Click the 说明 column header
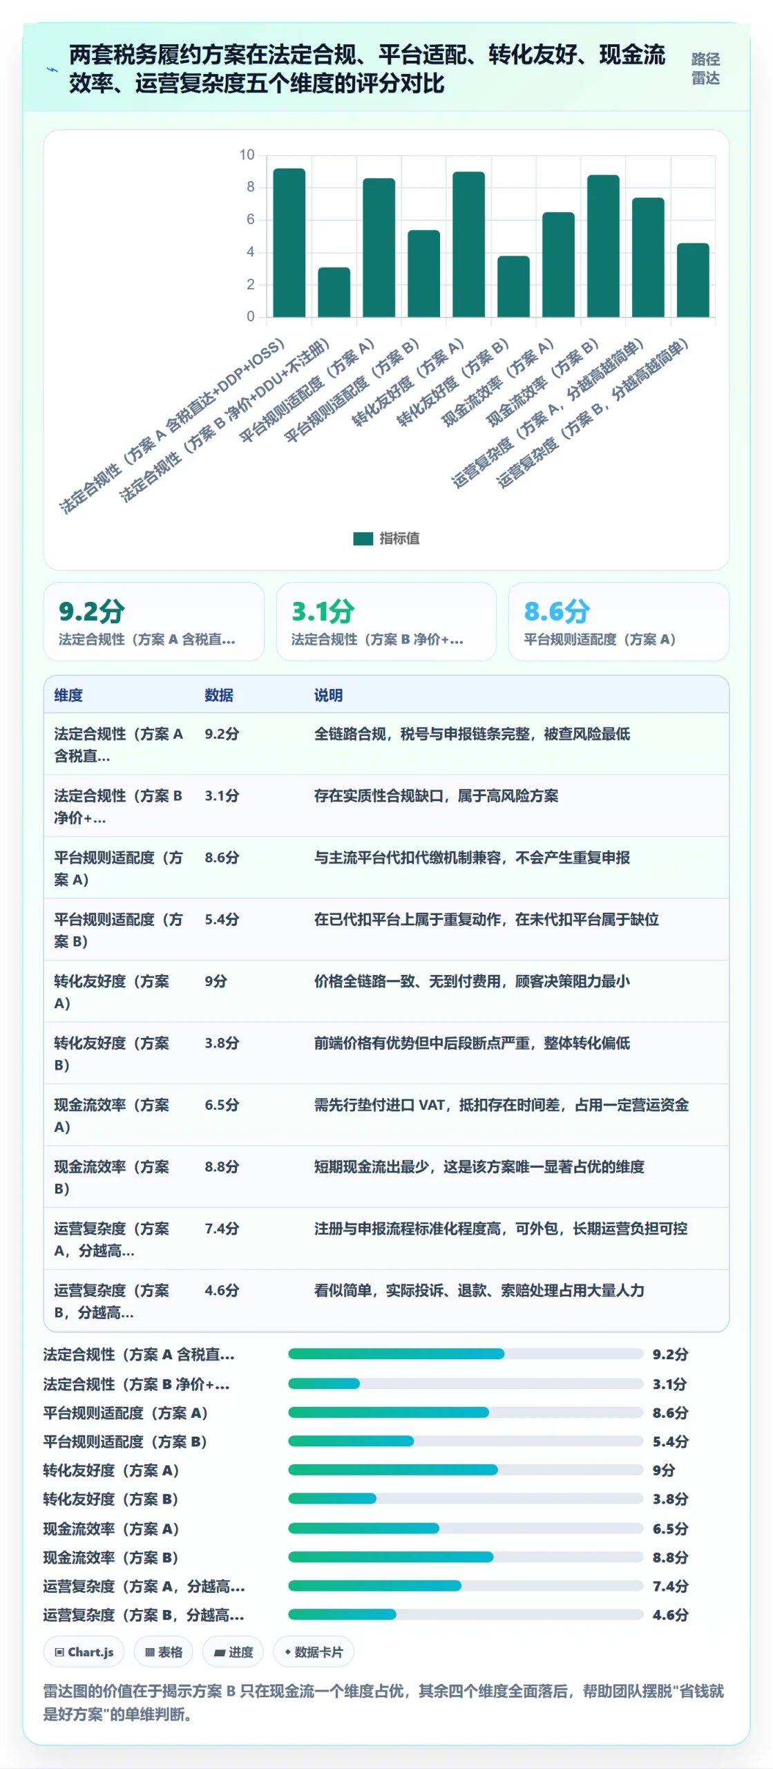The height and width of the screenshot is (1769, 773). point(328,695)
